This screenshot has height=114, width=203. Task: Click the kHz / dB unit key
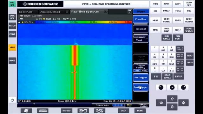coord(180,63)
